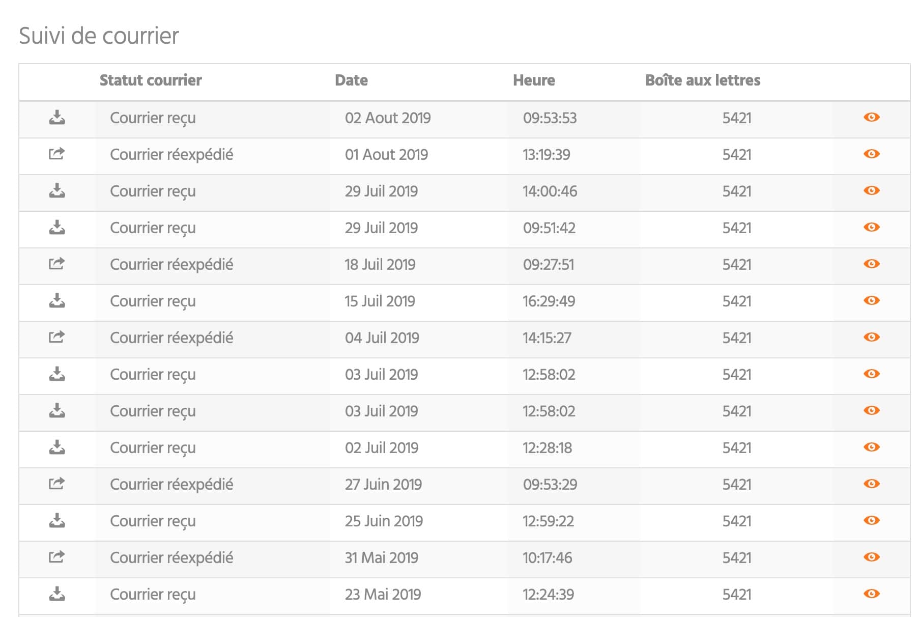Click the Date column header
The width and height of the screenshot is (921, 617).
click(351, 80)
